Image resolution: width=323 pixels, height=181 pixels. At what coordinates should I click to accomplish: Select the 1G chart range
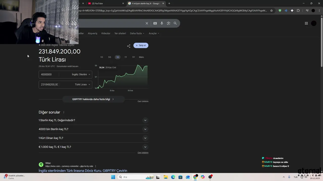(101, 57)
